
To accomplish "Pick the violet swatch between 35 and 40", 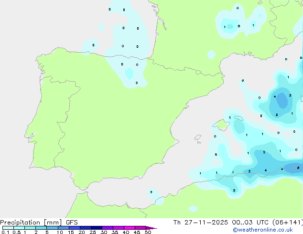I will [x=119, y=228].
